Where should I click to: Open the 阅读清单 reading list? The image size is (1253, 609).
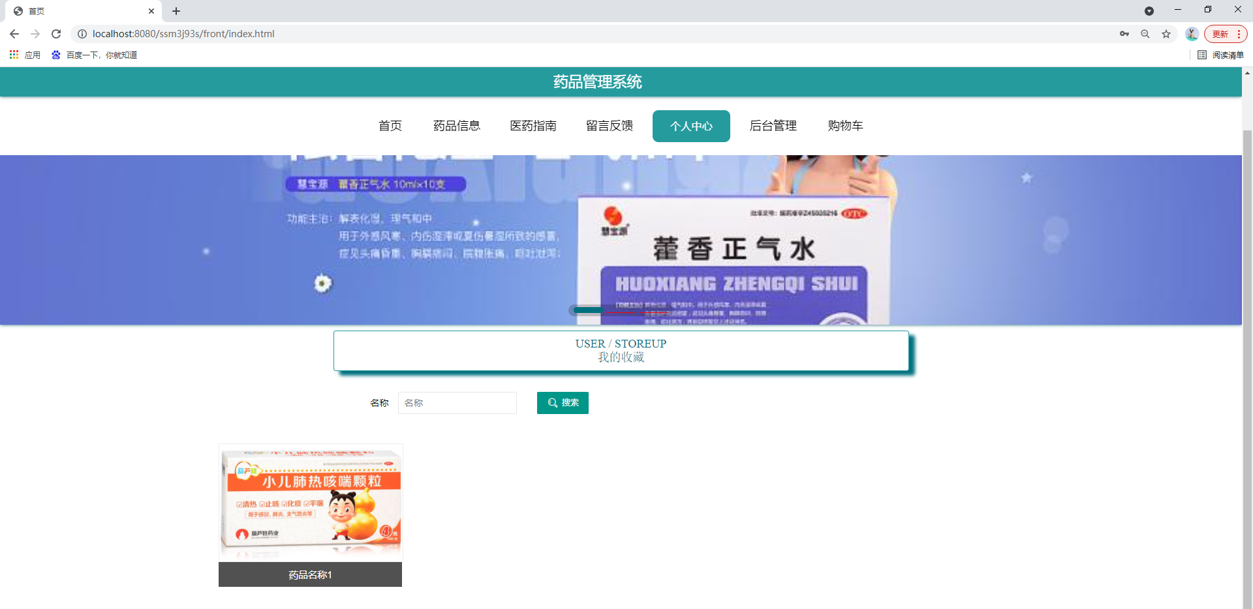click(1221, 55)
